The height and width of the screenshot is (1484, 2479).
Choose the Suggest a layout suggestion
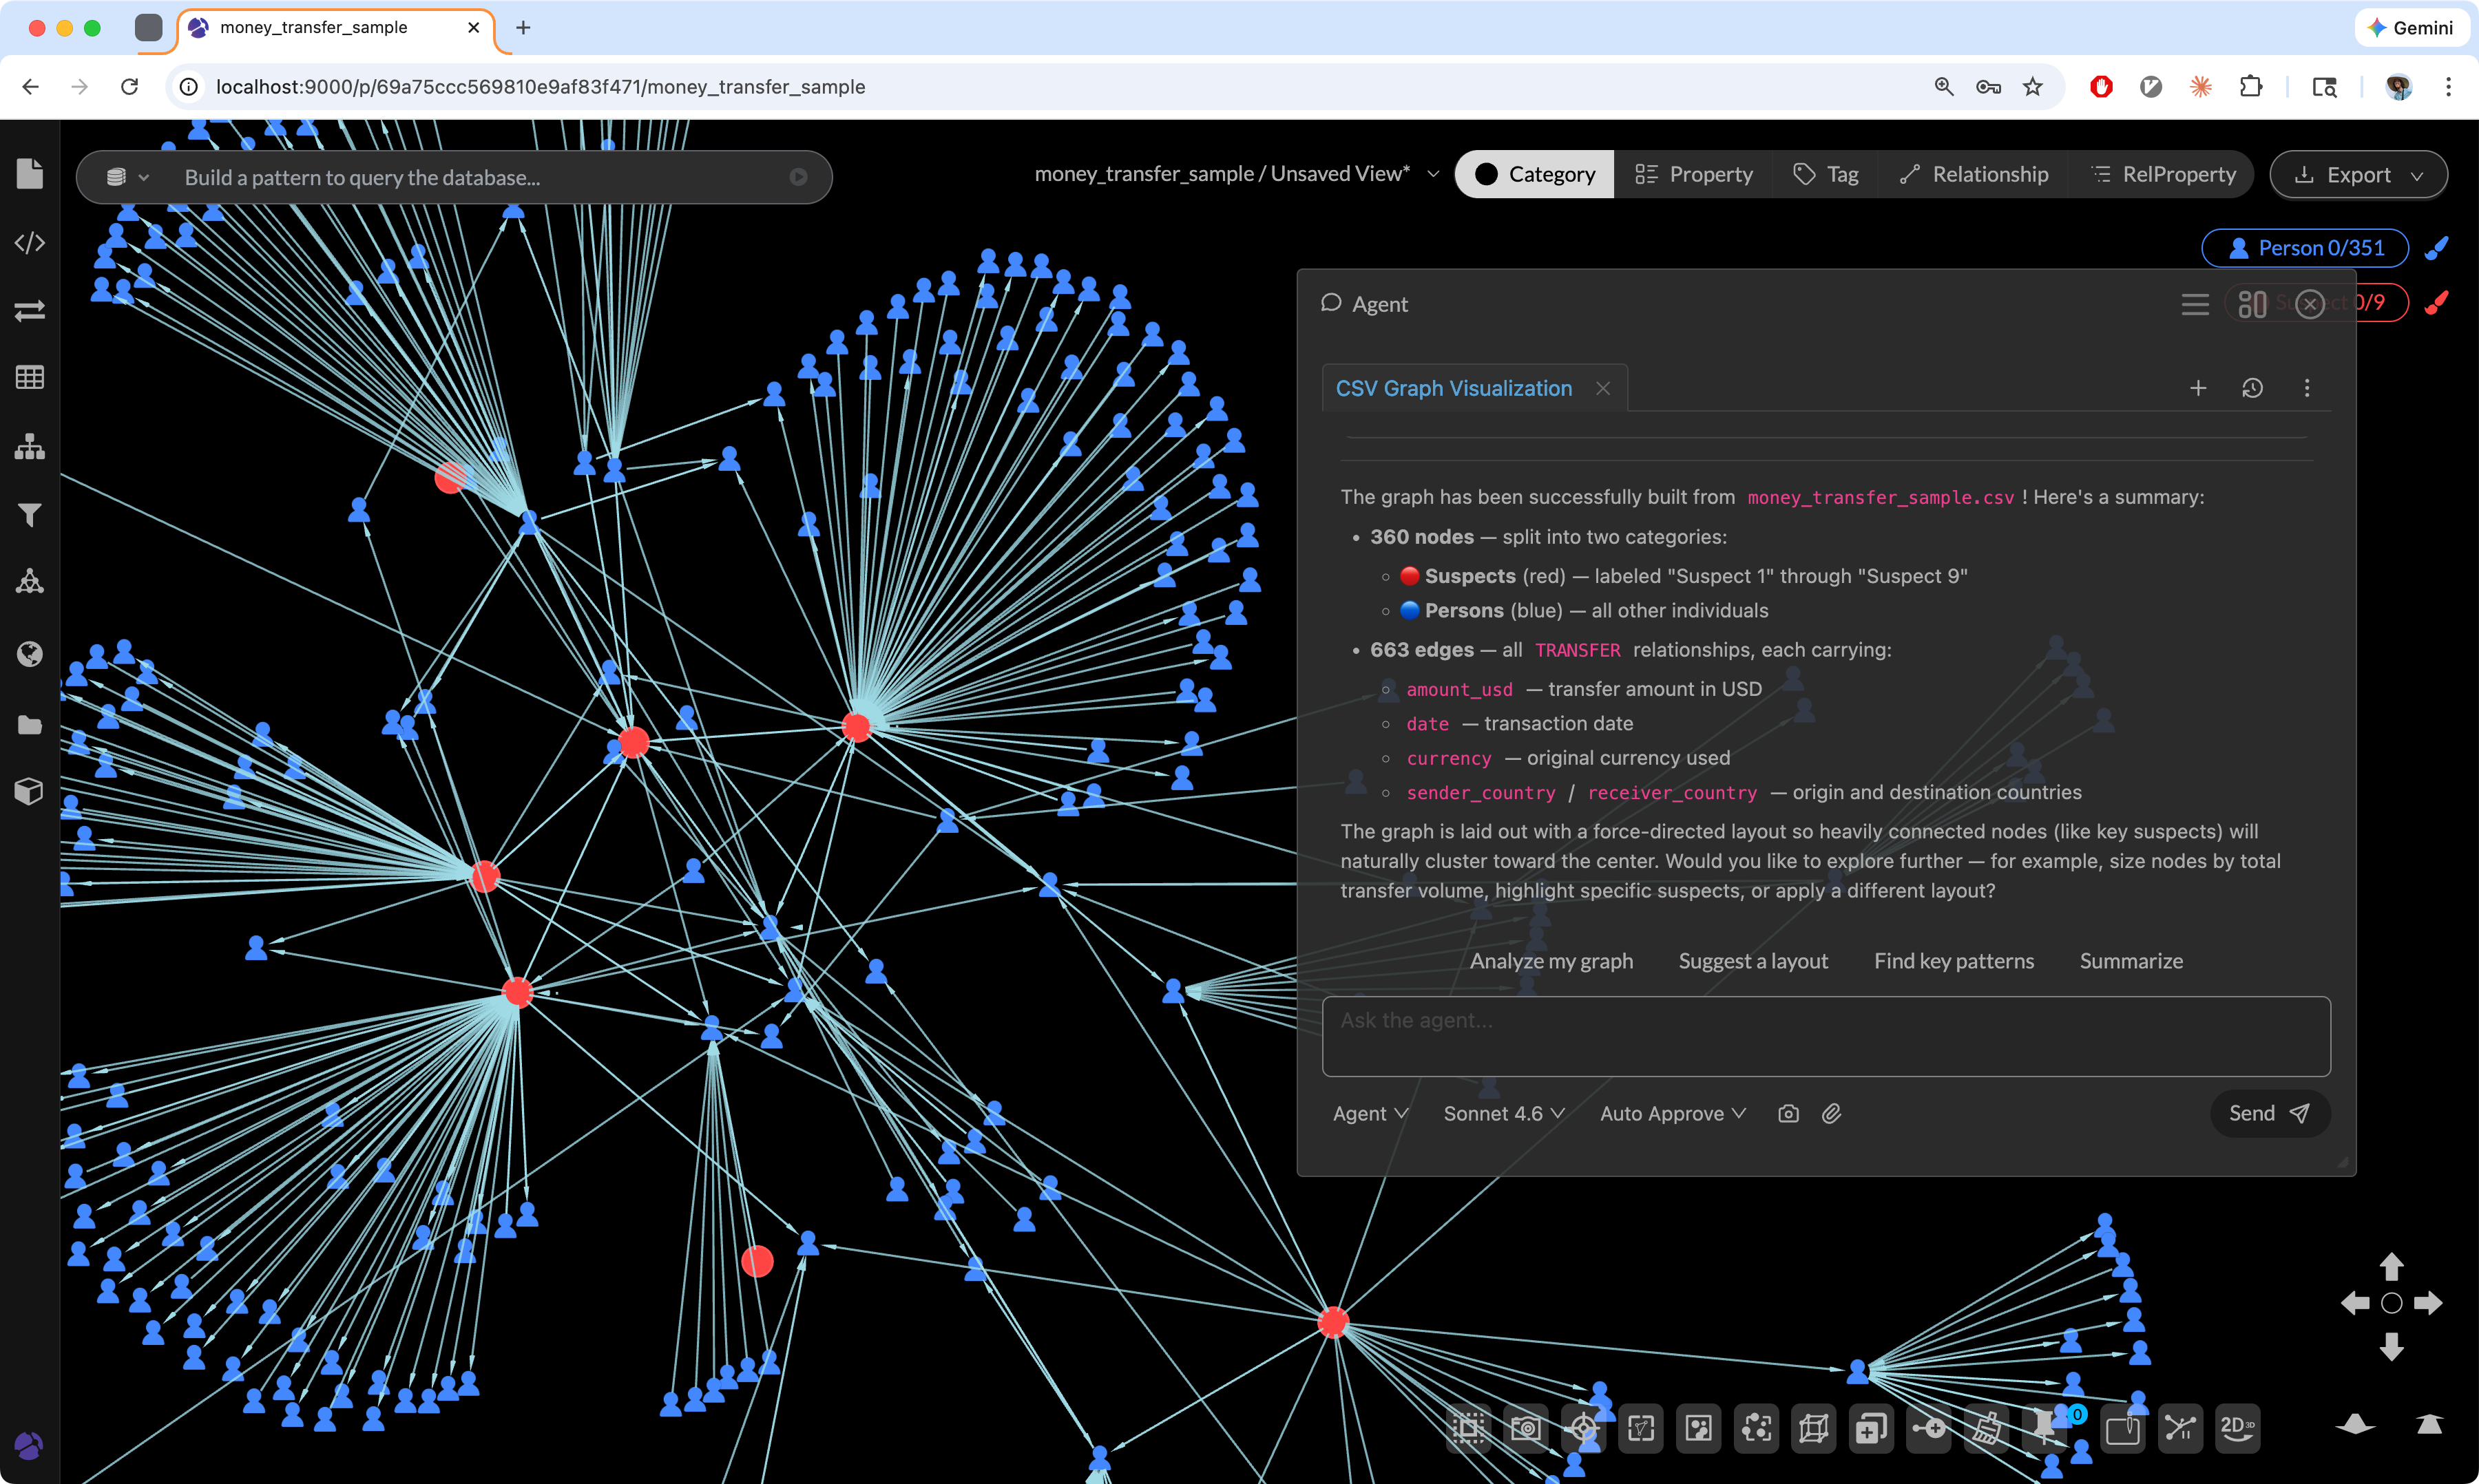[1753, 961]
